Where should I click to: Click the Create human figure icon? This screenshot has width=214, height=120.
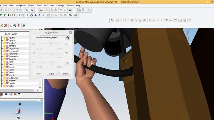point(41,10)
